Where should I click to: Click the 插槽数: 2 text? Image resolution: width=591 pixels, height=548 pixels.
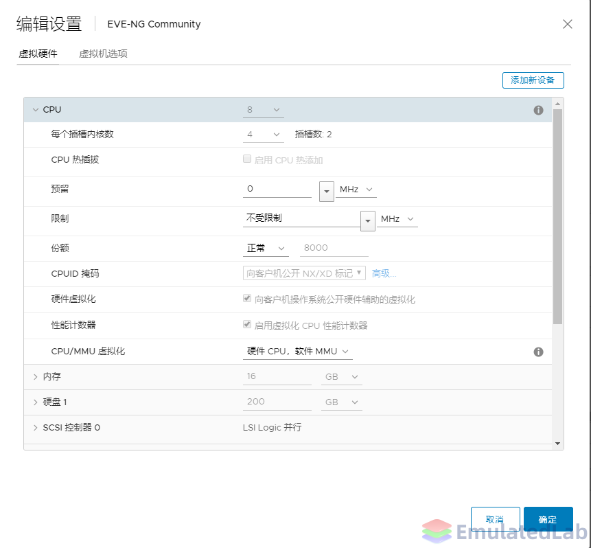(313, 135)
